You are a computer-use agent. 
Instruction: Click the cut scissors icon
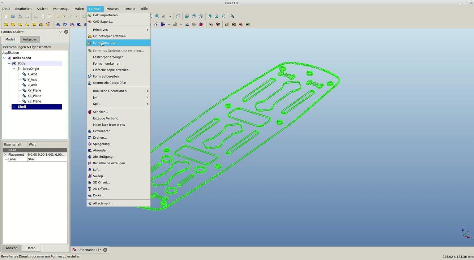coord(35,16)
